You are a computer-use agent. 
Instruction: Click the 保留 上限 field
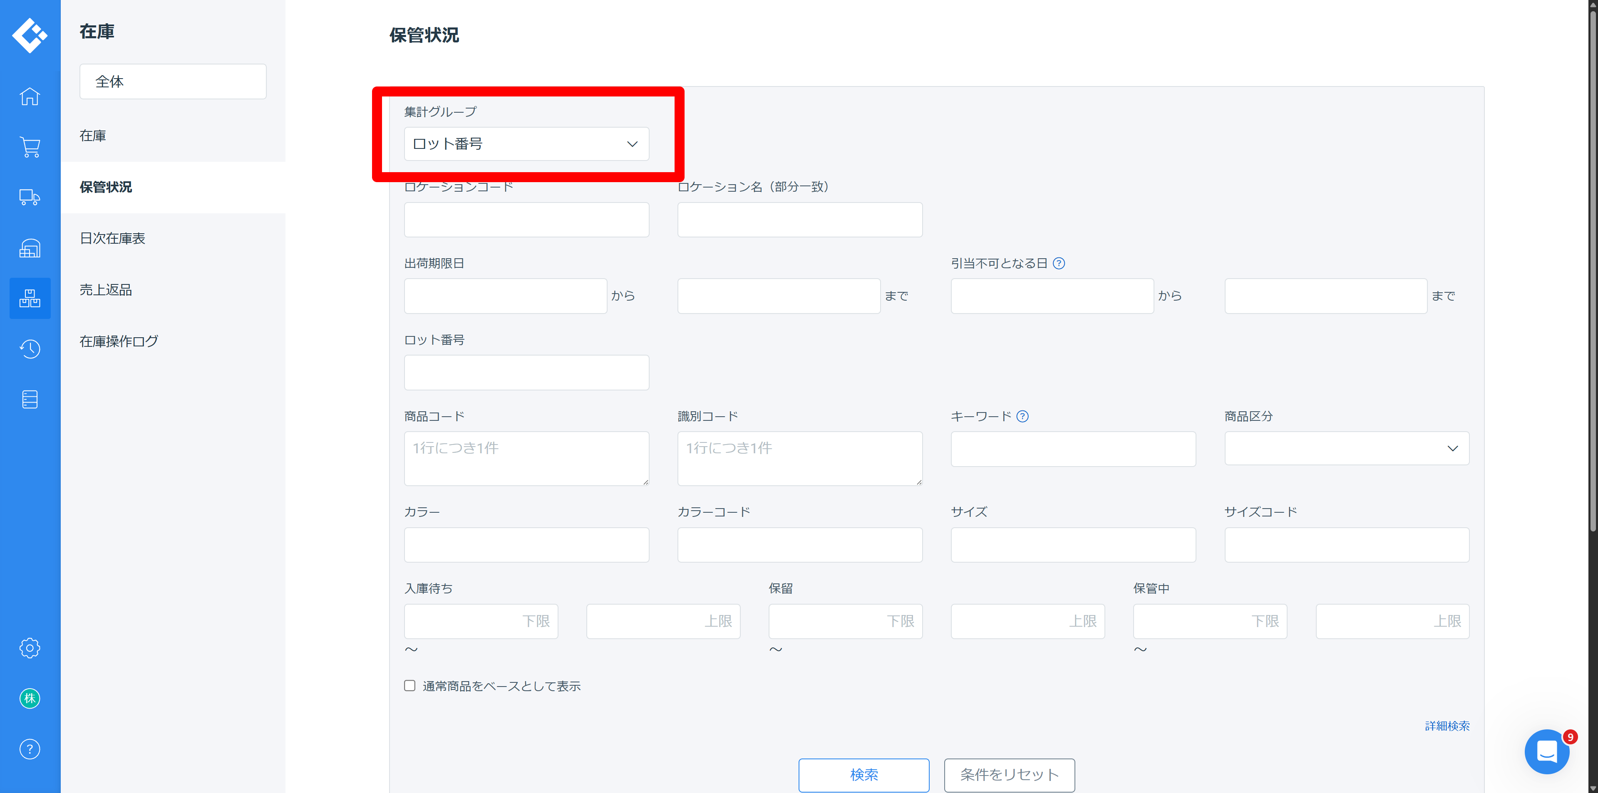[x=1028, y=621]
